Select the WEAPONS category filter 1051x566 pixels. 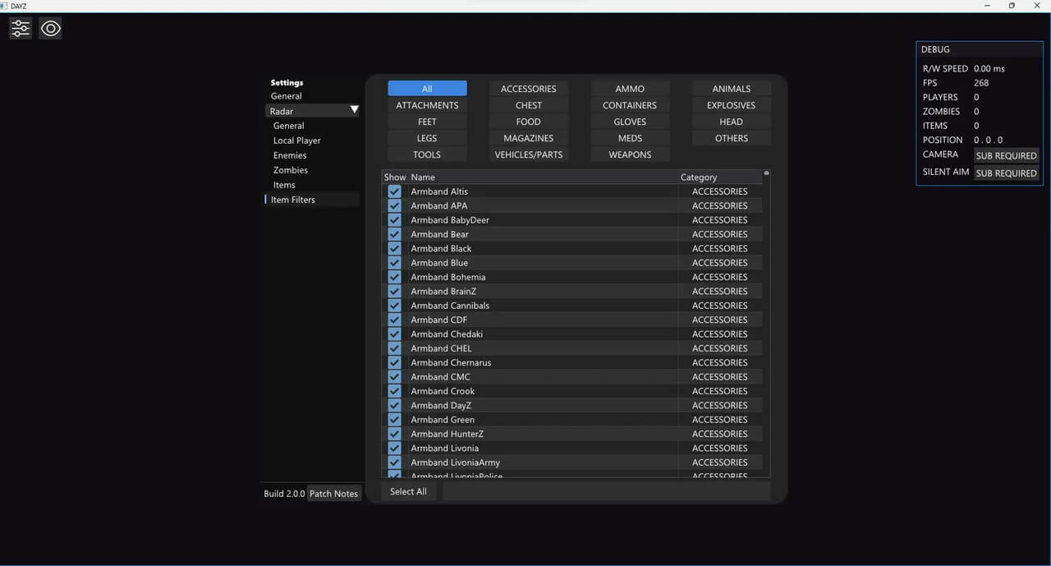[x=630, y=154]
